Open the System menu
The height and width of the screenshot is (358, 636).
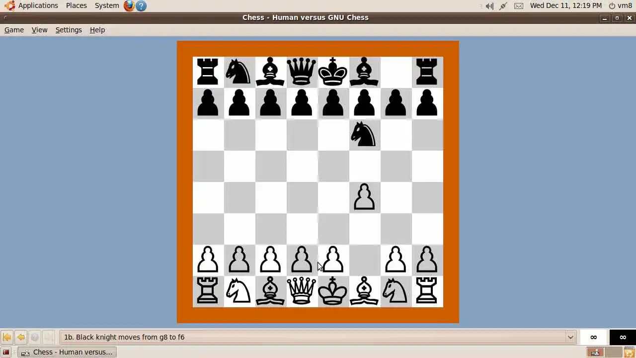tap(107, 5)
